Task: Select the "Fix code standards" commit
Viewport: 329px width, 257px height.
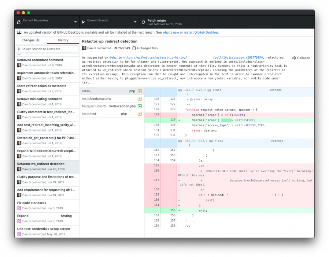Action: (47, 205)
